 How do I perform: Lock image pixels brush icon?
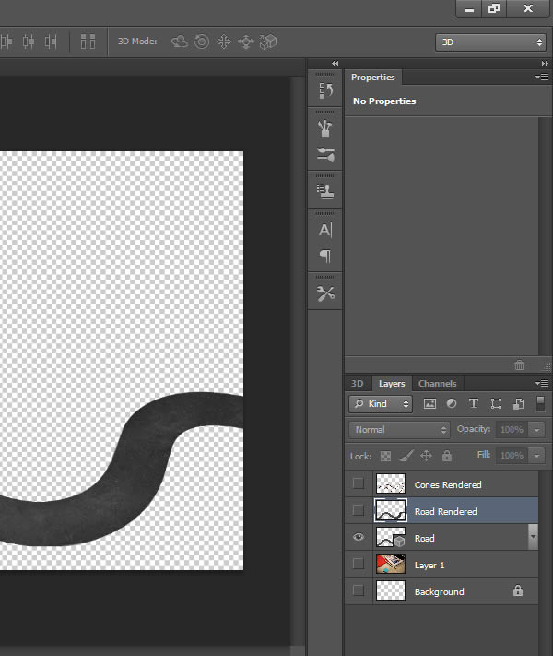406,456
